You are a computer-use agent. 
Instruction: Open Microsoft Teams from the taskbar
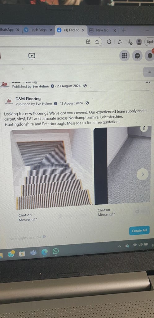pyautogui.click(x=33, y=253)
